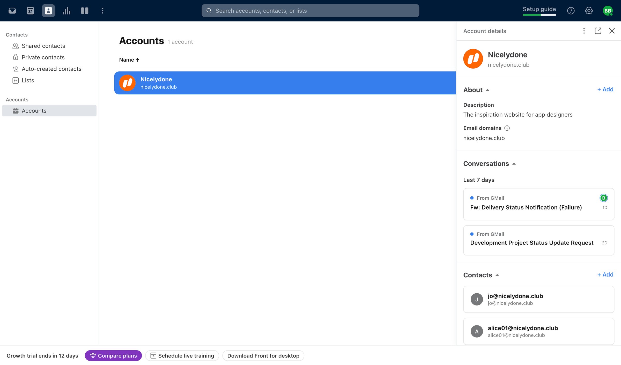The height and width of the screenshot is (365, 621).
Task: Click the search magnifier icon
Action: coord(209,11)
